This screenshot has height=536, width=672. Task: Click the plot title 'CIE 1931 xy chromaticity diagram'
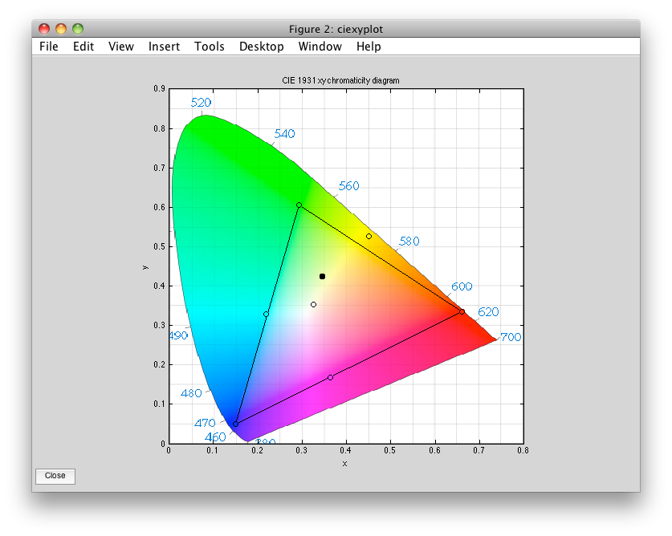(x=345, y=81)
